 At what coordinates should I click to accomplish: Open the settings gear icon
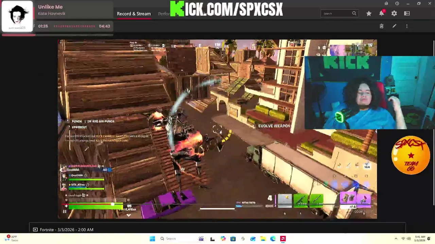tap(394, 14)
